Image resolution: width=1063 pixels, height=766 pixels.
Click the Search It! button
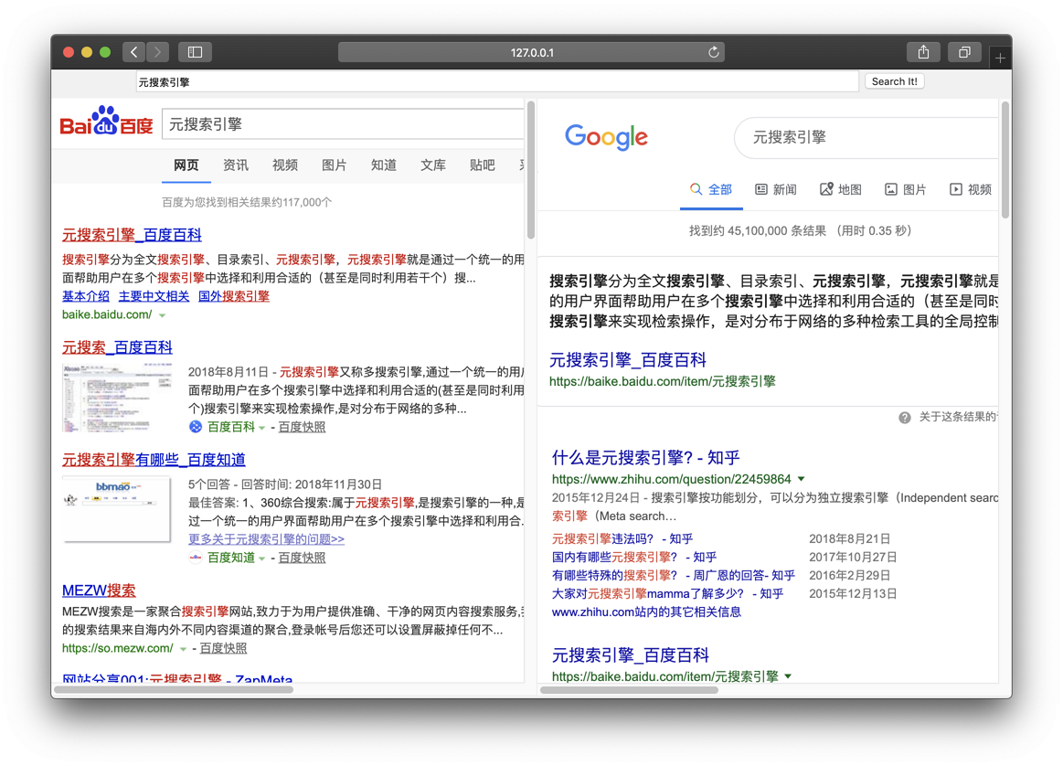[x=894, y=81]
